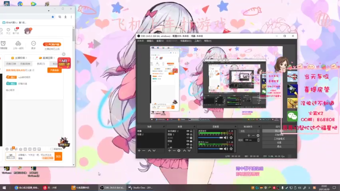Remove selected scene with Scenes minus icon
This screenshot has width=340, height=191.
(x=144, y=151)
